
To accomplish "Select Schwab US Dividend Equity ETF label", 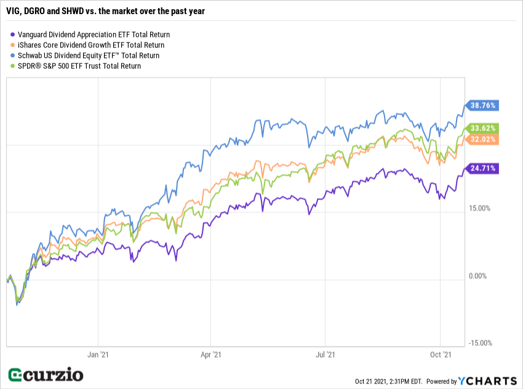I will click(x=89, y=55).
